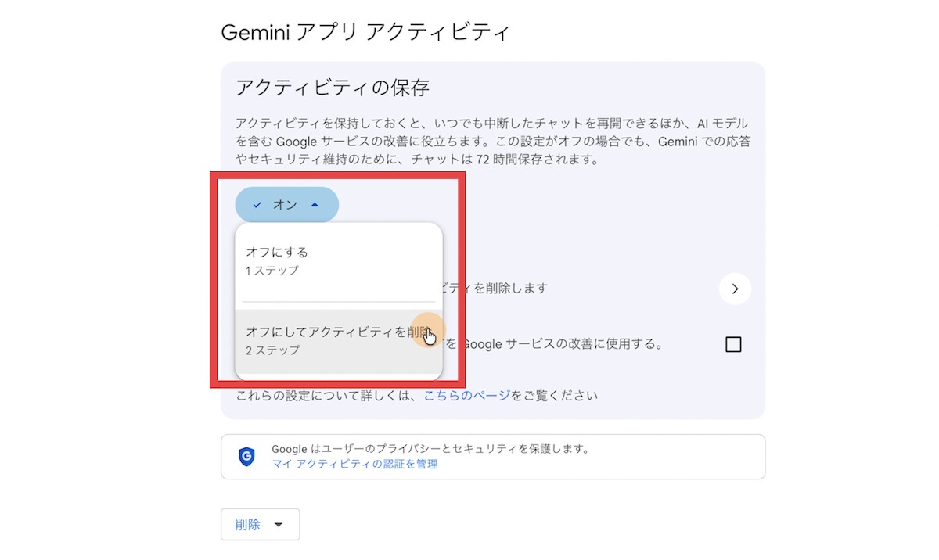Collapse the menu using the オン triangle arrow
Viewport: 939px width, 560px height.
click(x=315, y=205)
